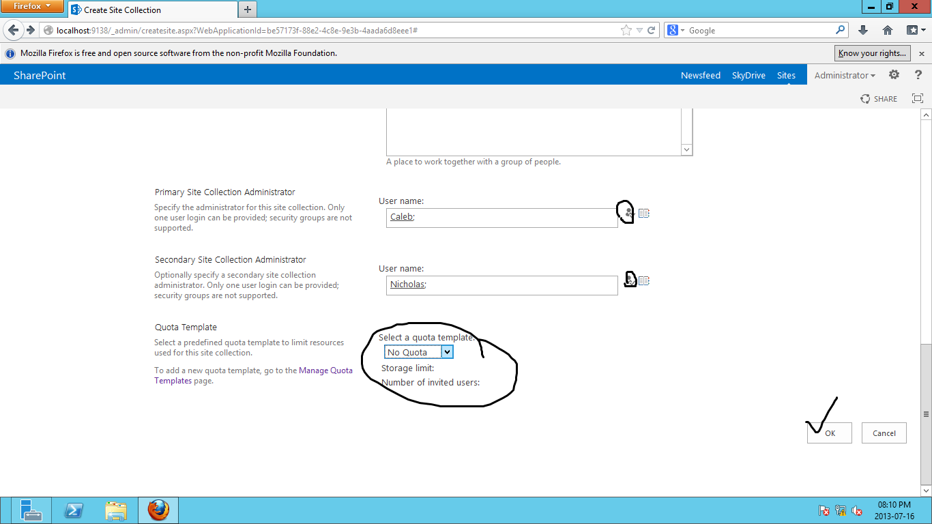932x524 pixels.
Task: Reload the page with the refresh icon
Action: point(652,30)
